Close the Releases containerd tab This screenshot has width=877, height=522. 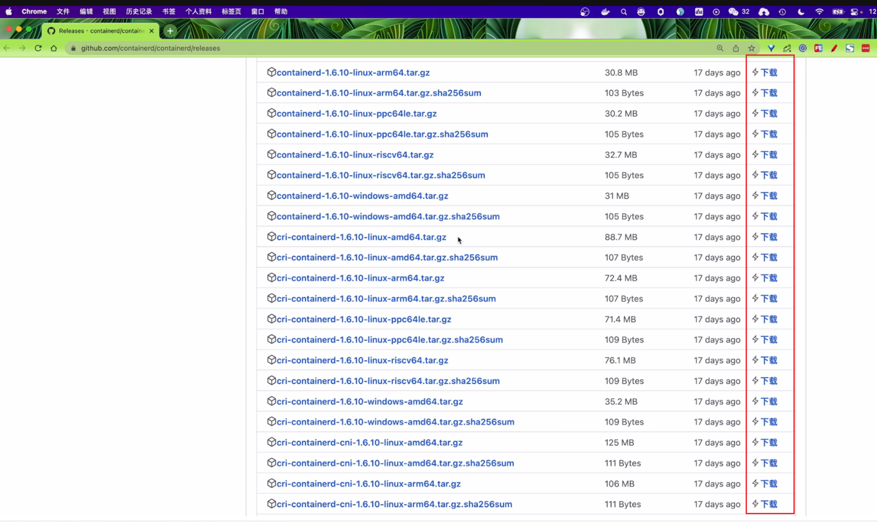(152, 31)
